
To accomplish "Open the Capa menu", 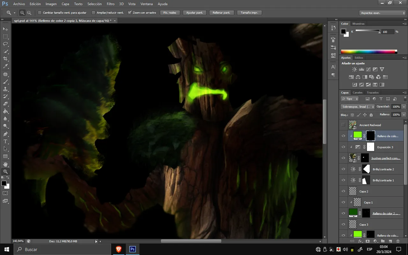I will [x=65, y=4].
